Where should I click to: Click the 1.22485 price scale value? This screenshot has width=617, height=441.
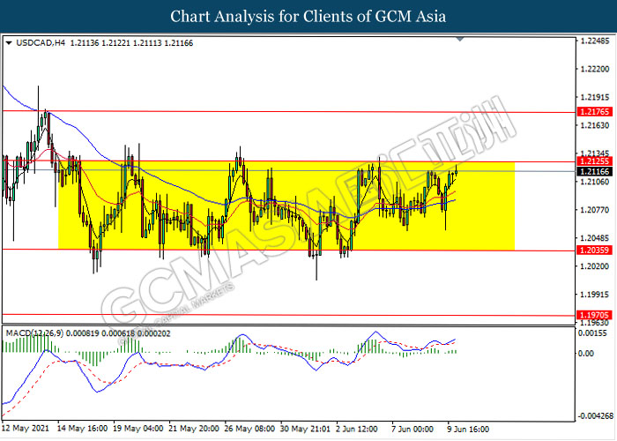click(595, 41)
